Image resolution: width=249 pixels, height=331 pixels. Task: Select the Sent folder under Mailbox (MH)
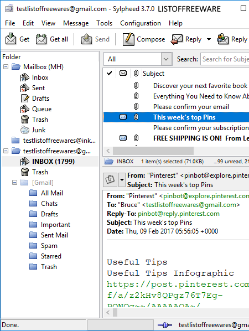[x=38, y=88]
